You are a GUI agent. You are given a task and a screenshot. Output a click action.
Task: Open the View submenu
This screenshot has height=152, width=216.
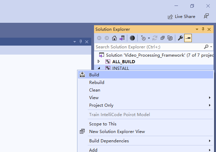[x=145, y=98]
